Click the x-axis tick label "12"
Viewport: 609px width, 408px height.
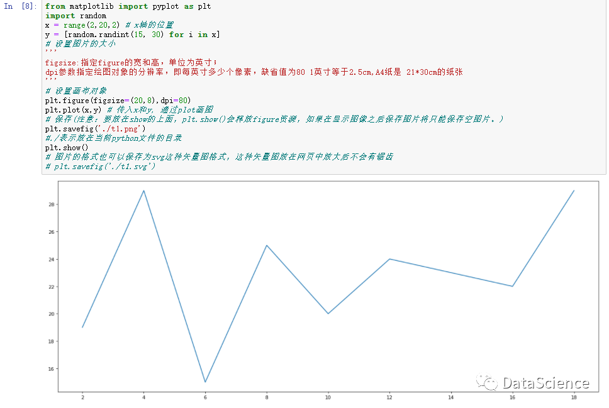pyautogui.click(x=389, y=397)
